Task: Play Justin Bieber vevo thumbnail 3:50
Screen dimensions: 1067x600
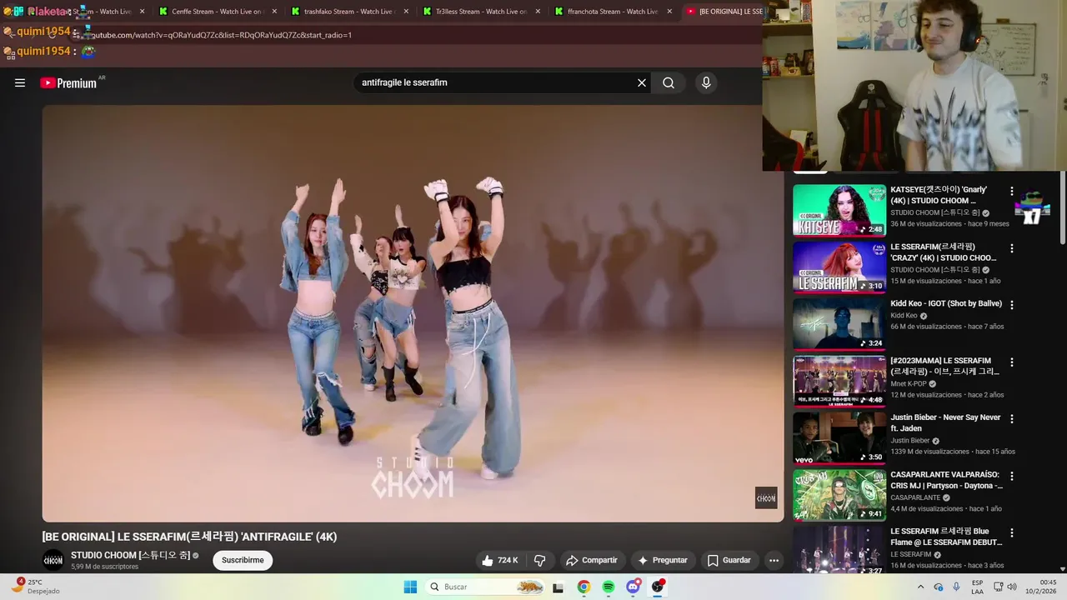Action: point(839,438)
